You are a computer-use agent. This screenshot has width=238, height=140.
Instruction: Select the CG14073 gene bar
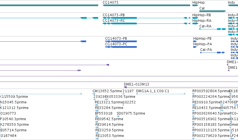point(146,5)
